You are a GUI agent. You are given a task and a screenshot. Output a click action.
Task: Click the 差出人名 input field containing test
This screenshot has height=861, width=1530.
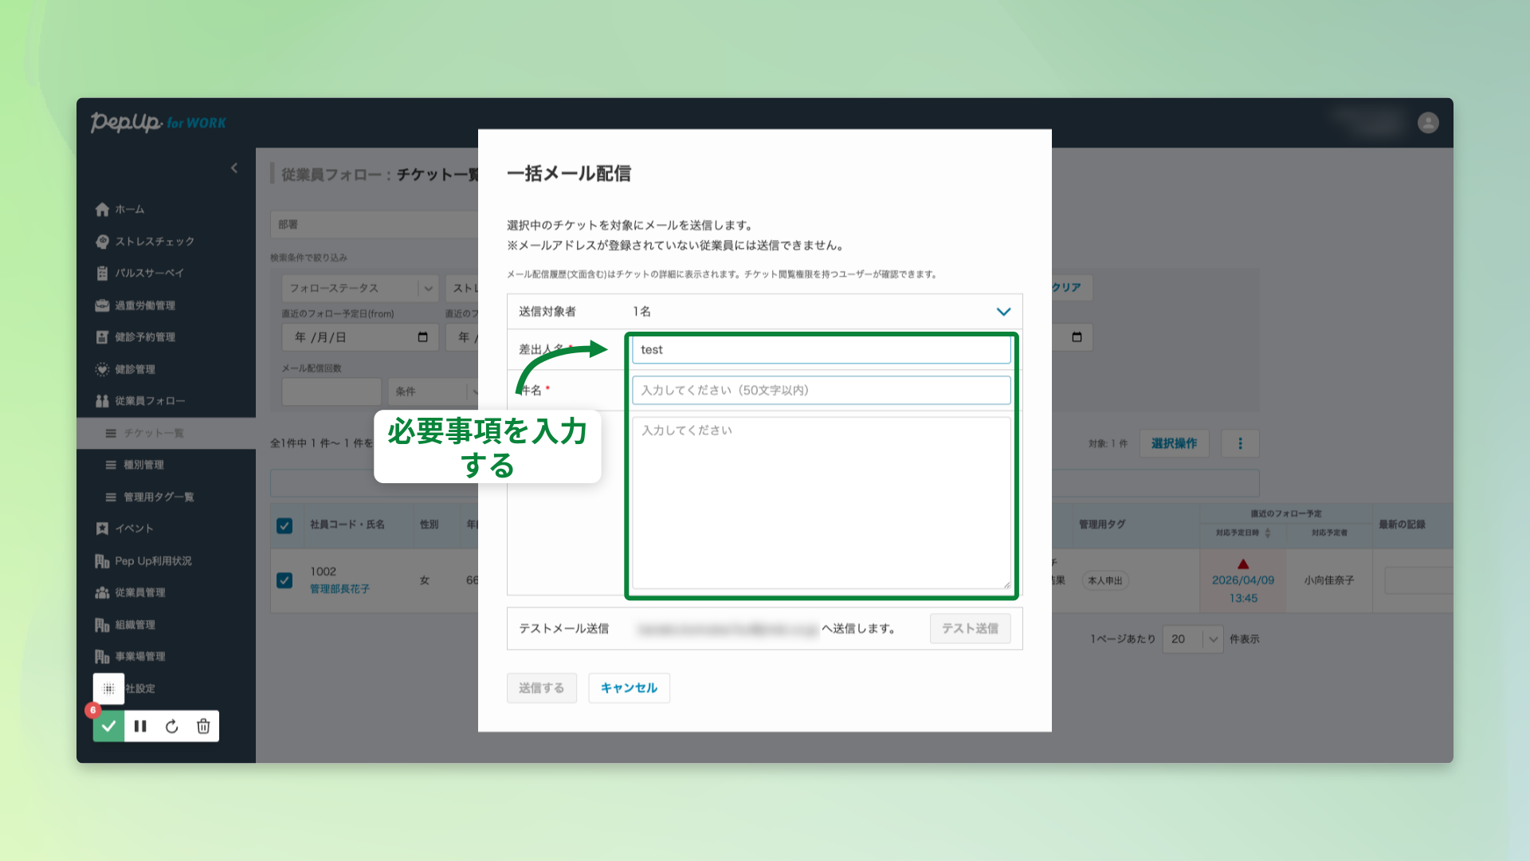click(821, 350)
